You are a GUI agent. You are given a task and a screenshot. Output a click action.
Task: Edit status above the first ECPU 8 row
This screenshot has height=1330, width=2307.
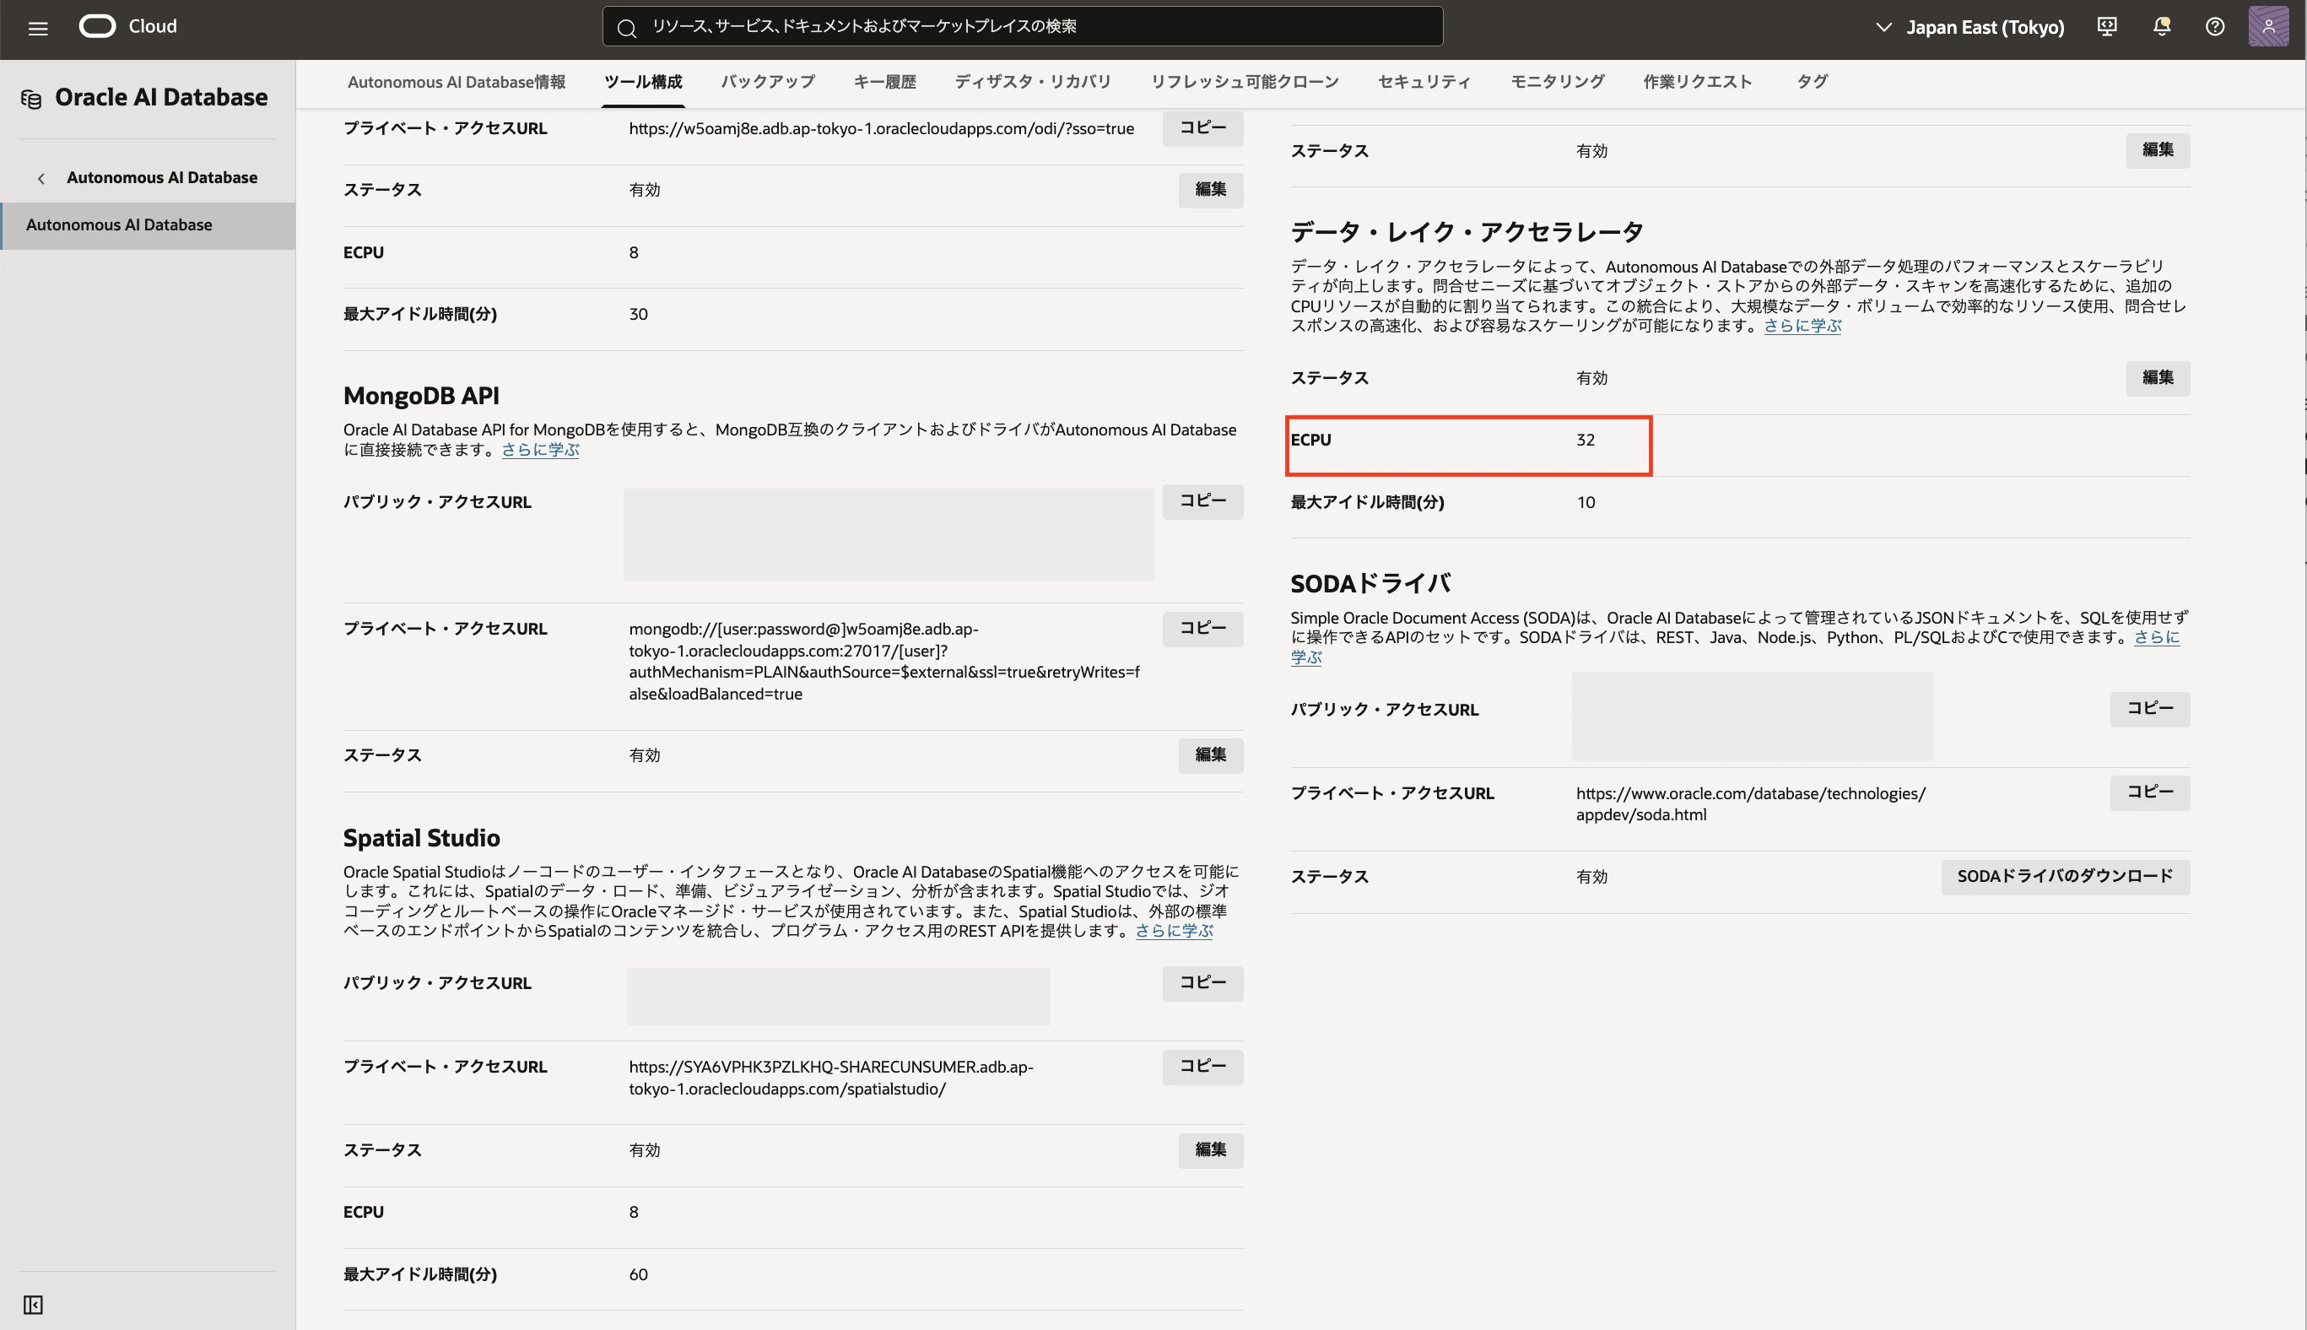point(1210,190)
